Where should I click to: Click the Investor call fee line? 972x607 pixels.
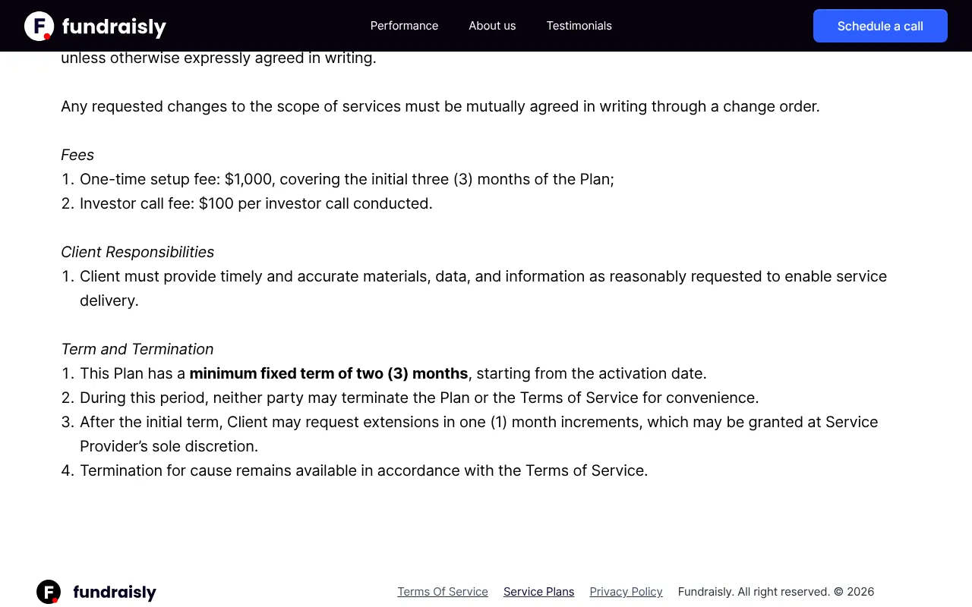pos(256,203)
